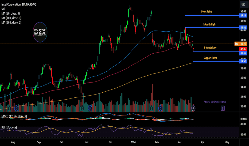This screenshot has height=146, width=249.
Task: Click the 1-Month High label
Action: pyautogui.click(x=209, y=24)
